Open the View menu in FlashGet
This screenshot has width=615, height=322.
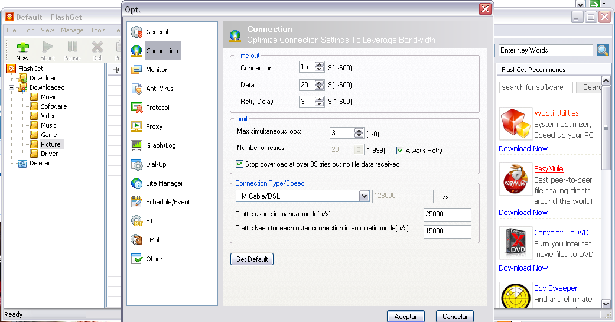(x=47, y=30)
